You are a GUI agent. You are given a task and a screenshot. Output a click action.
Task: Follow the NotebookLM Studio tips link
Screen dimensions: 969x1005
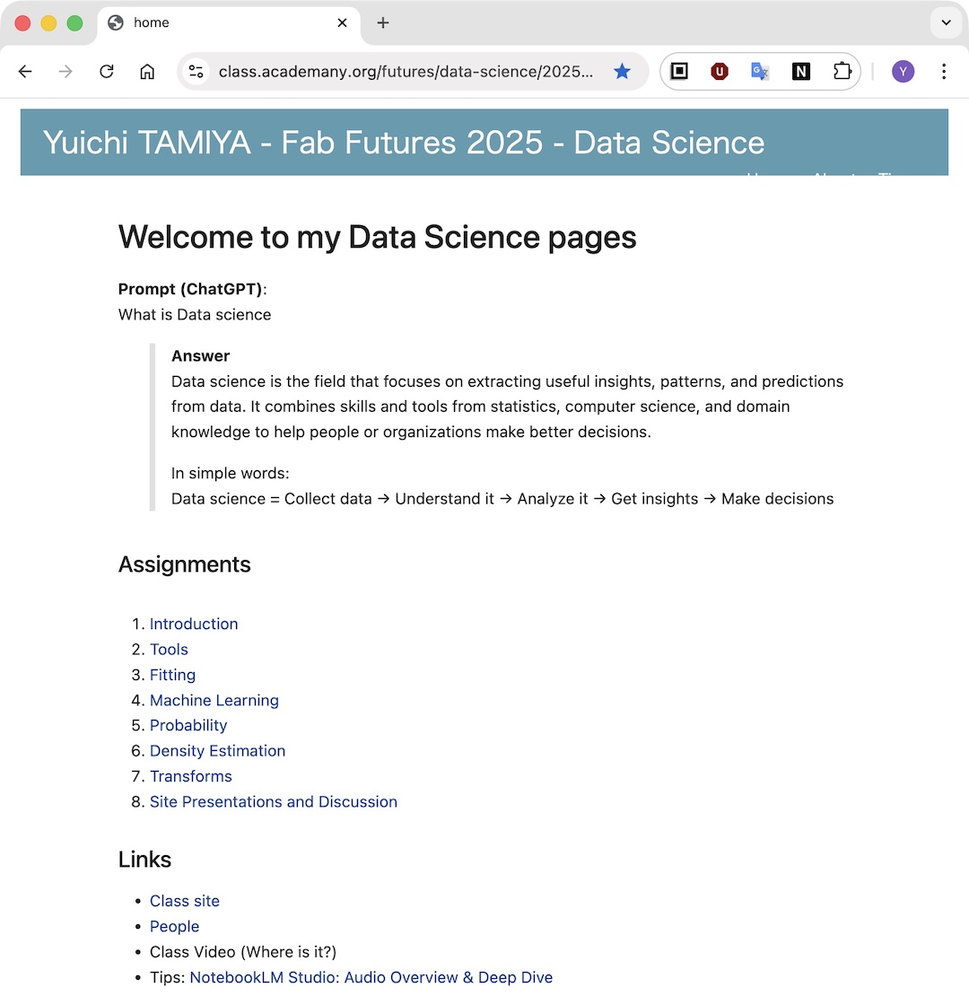tap(371, 977)
